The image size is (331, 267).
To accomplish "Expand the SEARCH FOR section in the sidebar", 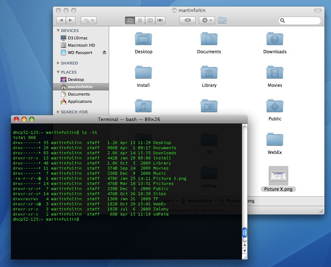I will (x=58, y=112).
